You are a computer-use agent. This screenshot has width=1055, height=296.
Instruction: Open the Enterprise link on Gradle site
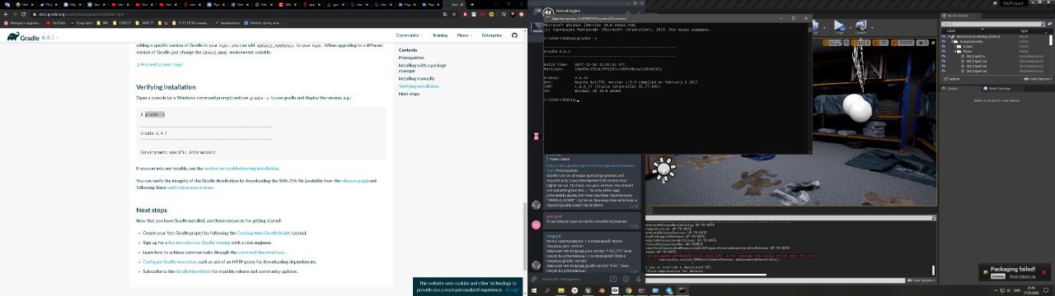tap(492, 35)
